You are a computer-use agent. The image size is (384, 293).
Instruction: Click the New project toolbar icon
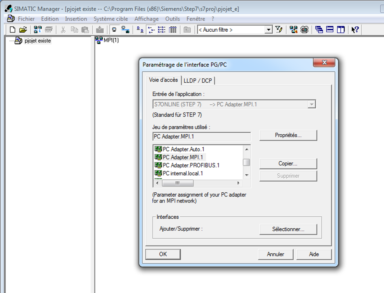coord(13,30)
